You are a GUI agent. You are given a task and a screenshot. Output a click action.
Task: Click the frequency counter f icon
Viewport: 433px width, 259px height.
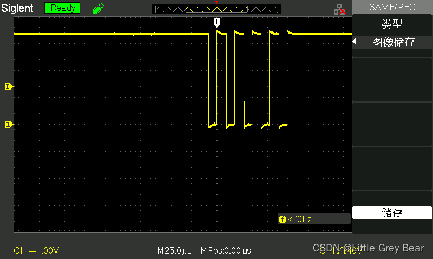282,219
